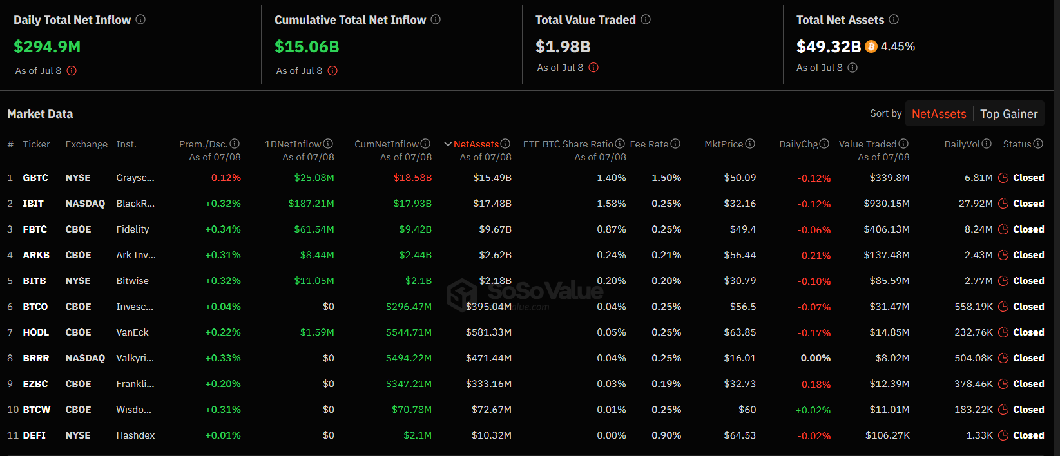Open the IBIT ticker link

(x=34, y=204)
